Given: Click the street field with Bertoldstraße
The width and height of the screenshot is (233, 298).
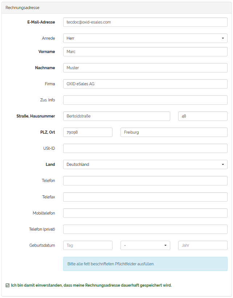Looking at the screenshot, I should click(116, 116).
